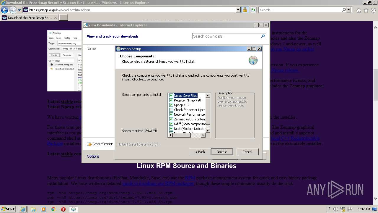Click the Action Center flag icon

tap(350, 209)
